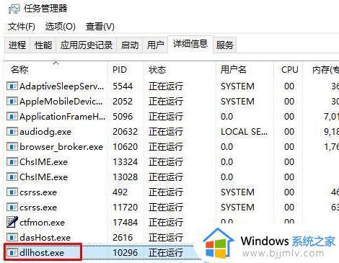This screenshot has width=339, height=263.
Task: Select the AdaptiveSleepServ... process name
Action: [x=62, y=86]
